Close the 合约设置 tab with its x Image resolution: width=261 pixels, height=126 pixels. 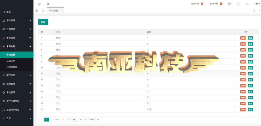click(62, 11)
